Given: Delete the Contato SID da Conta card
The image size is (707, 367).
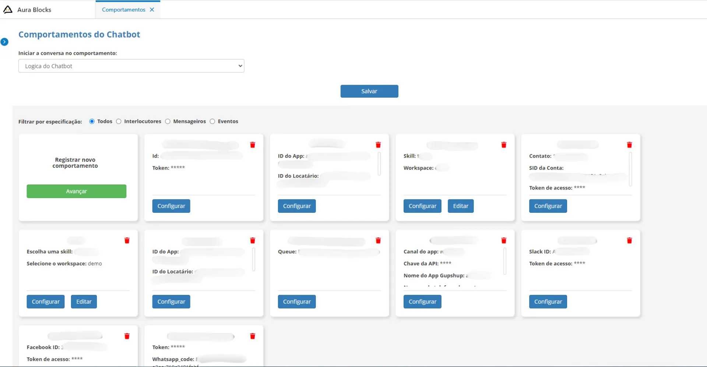Looking at the screenshot, I should click(x=629, y=145).
